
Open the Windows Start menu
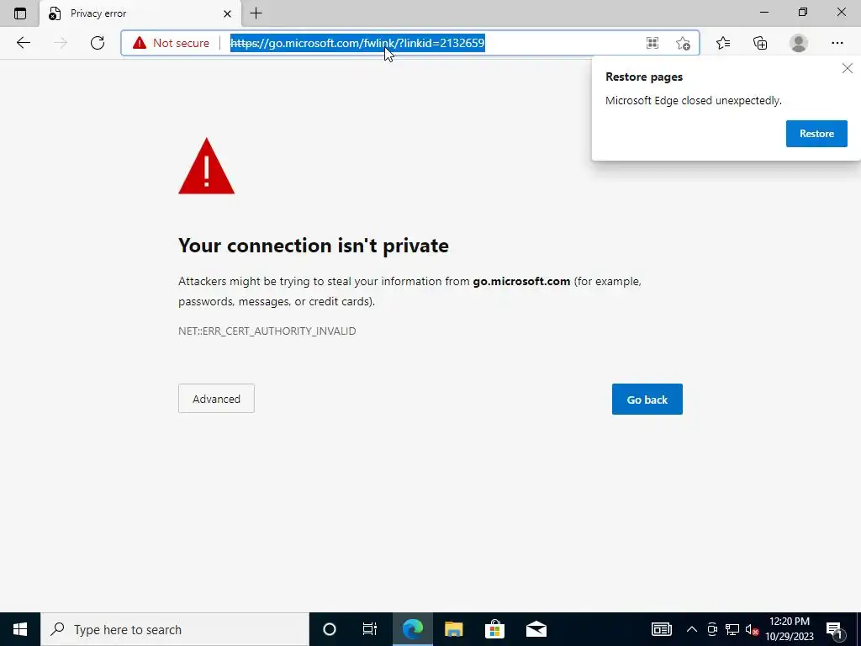(20, 629)
